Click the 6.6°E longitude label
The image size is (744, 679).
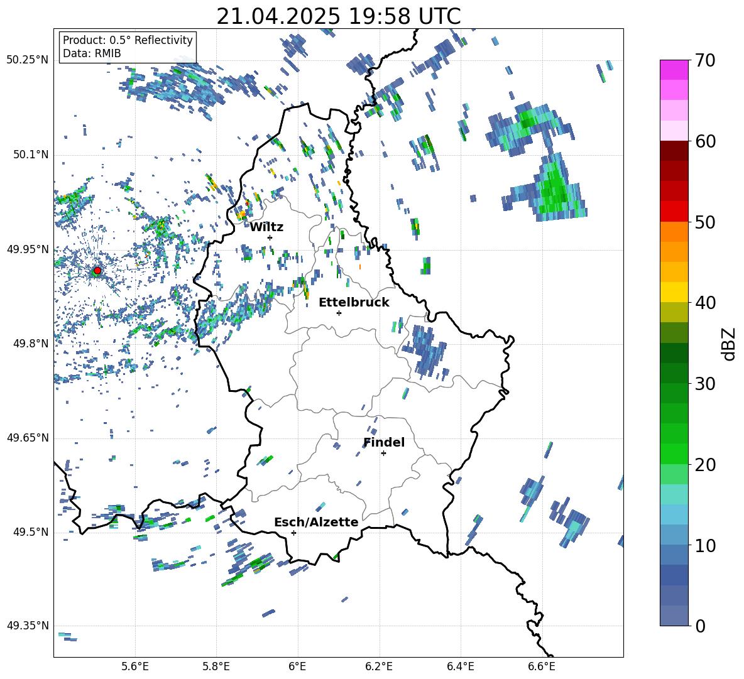tap(542, 666)
